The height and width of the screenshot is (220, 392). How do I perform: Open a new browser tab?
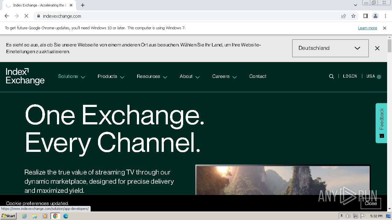83,5
